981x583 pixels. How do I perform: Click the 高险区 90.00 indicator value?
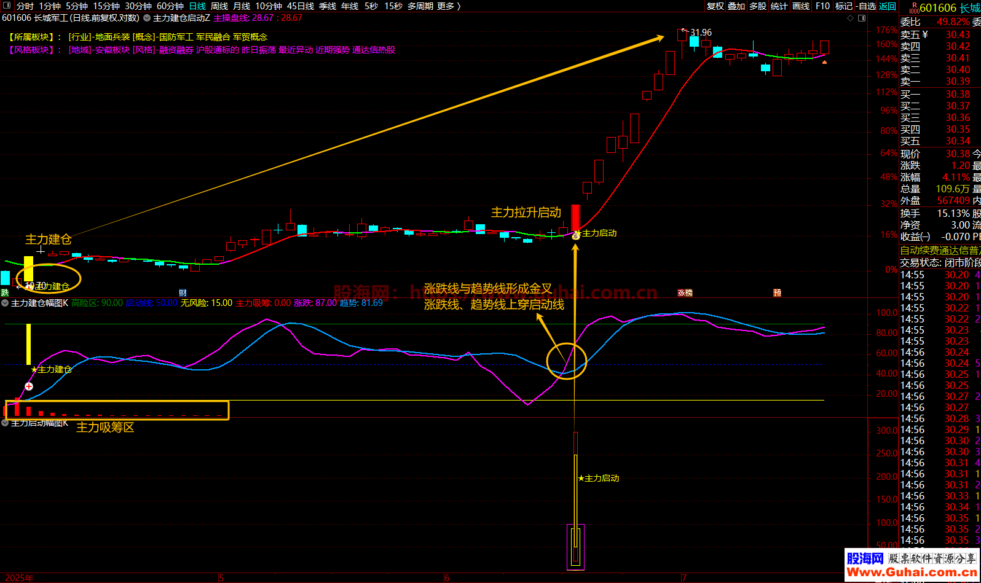[97, 303]
